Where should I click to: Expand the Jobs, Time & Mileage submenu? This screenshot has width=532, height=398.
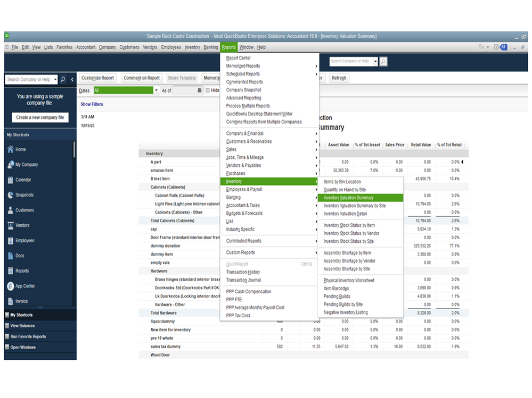269,157
